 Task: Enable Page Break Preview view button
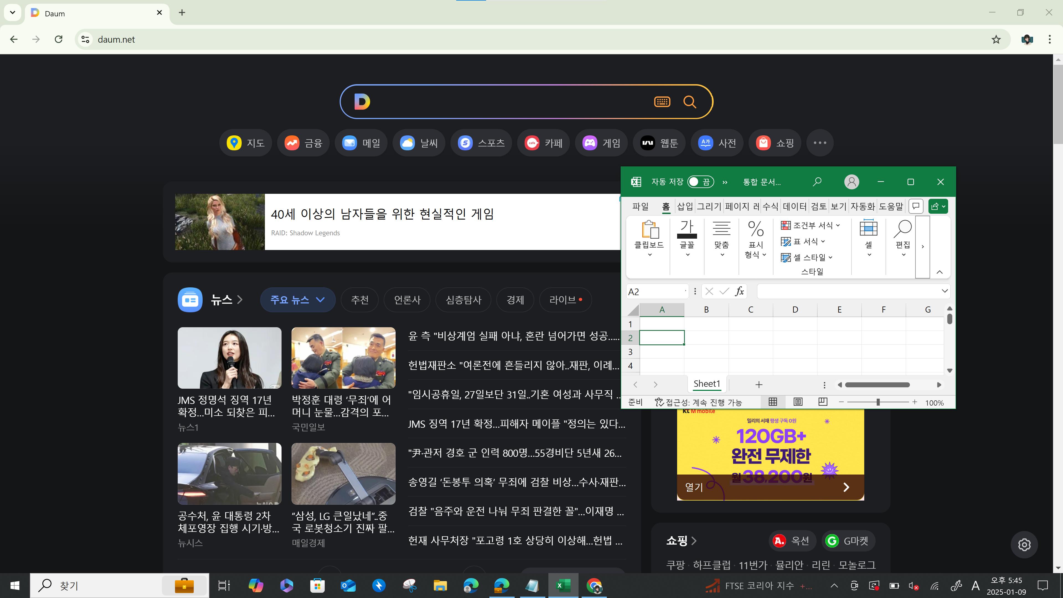[823, 402]
